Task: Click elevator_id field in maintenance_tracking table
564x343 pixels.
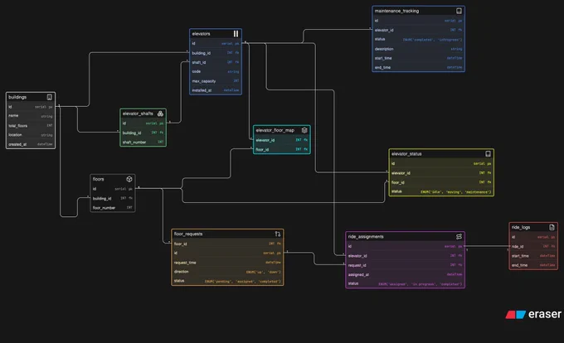Action: pos(418,30)
